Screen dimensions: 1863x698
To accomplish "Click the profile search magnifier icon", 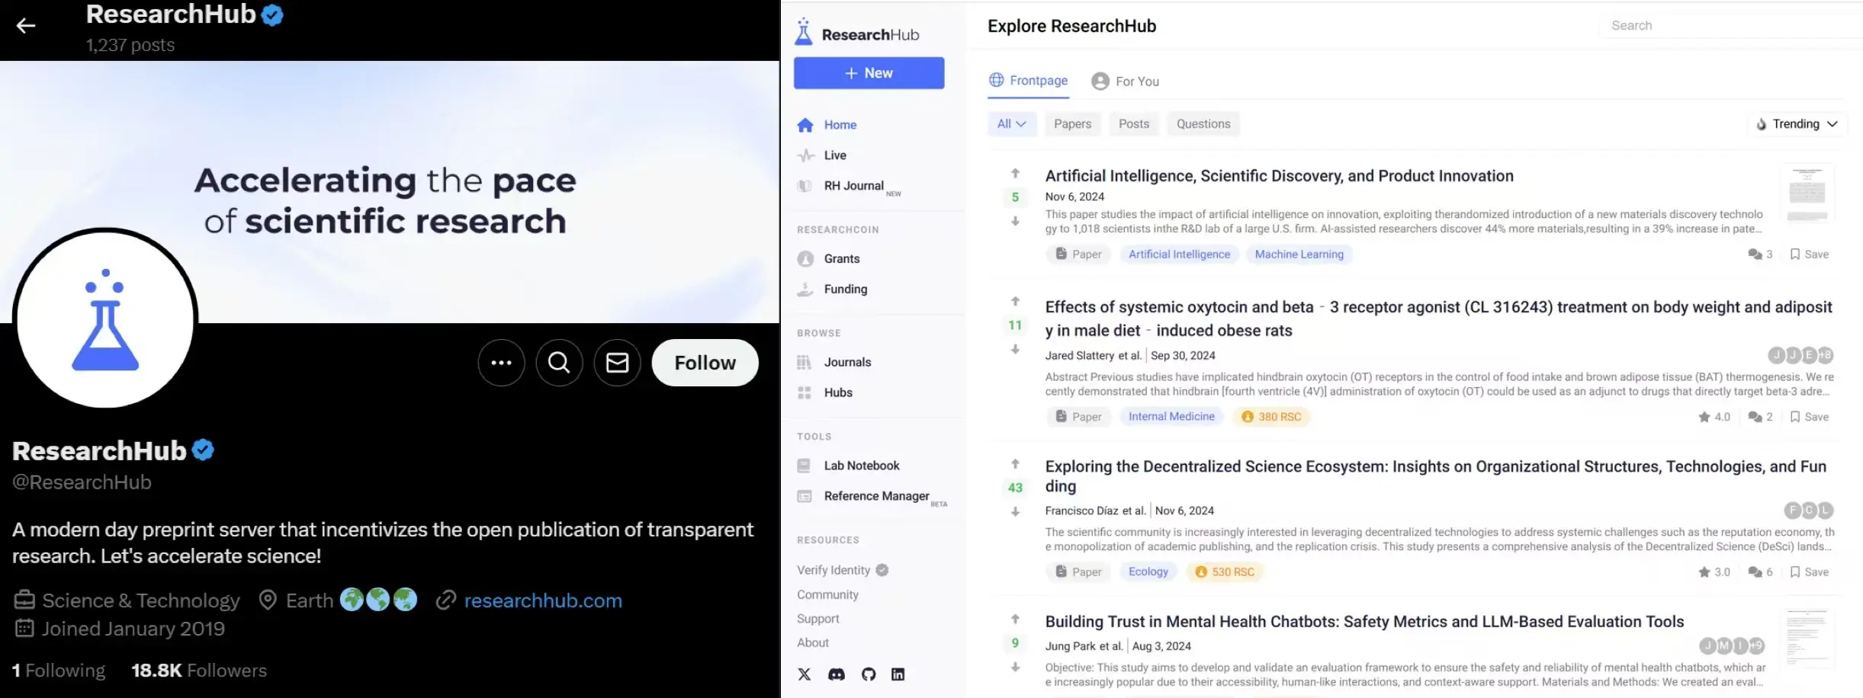I will click(559, 363).
